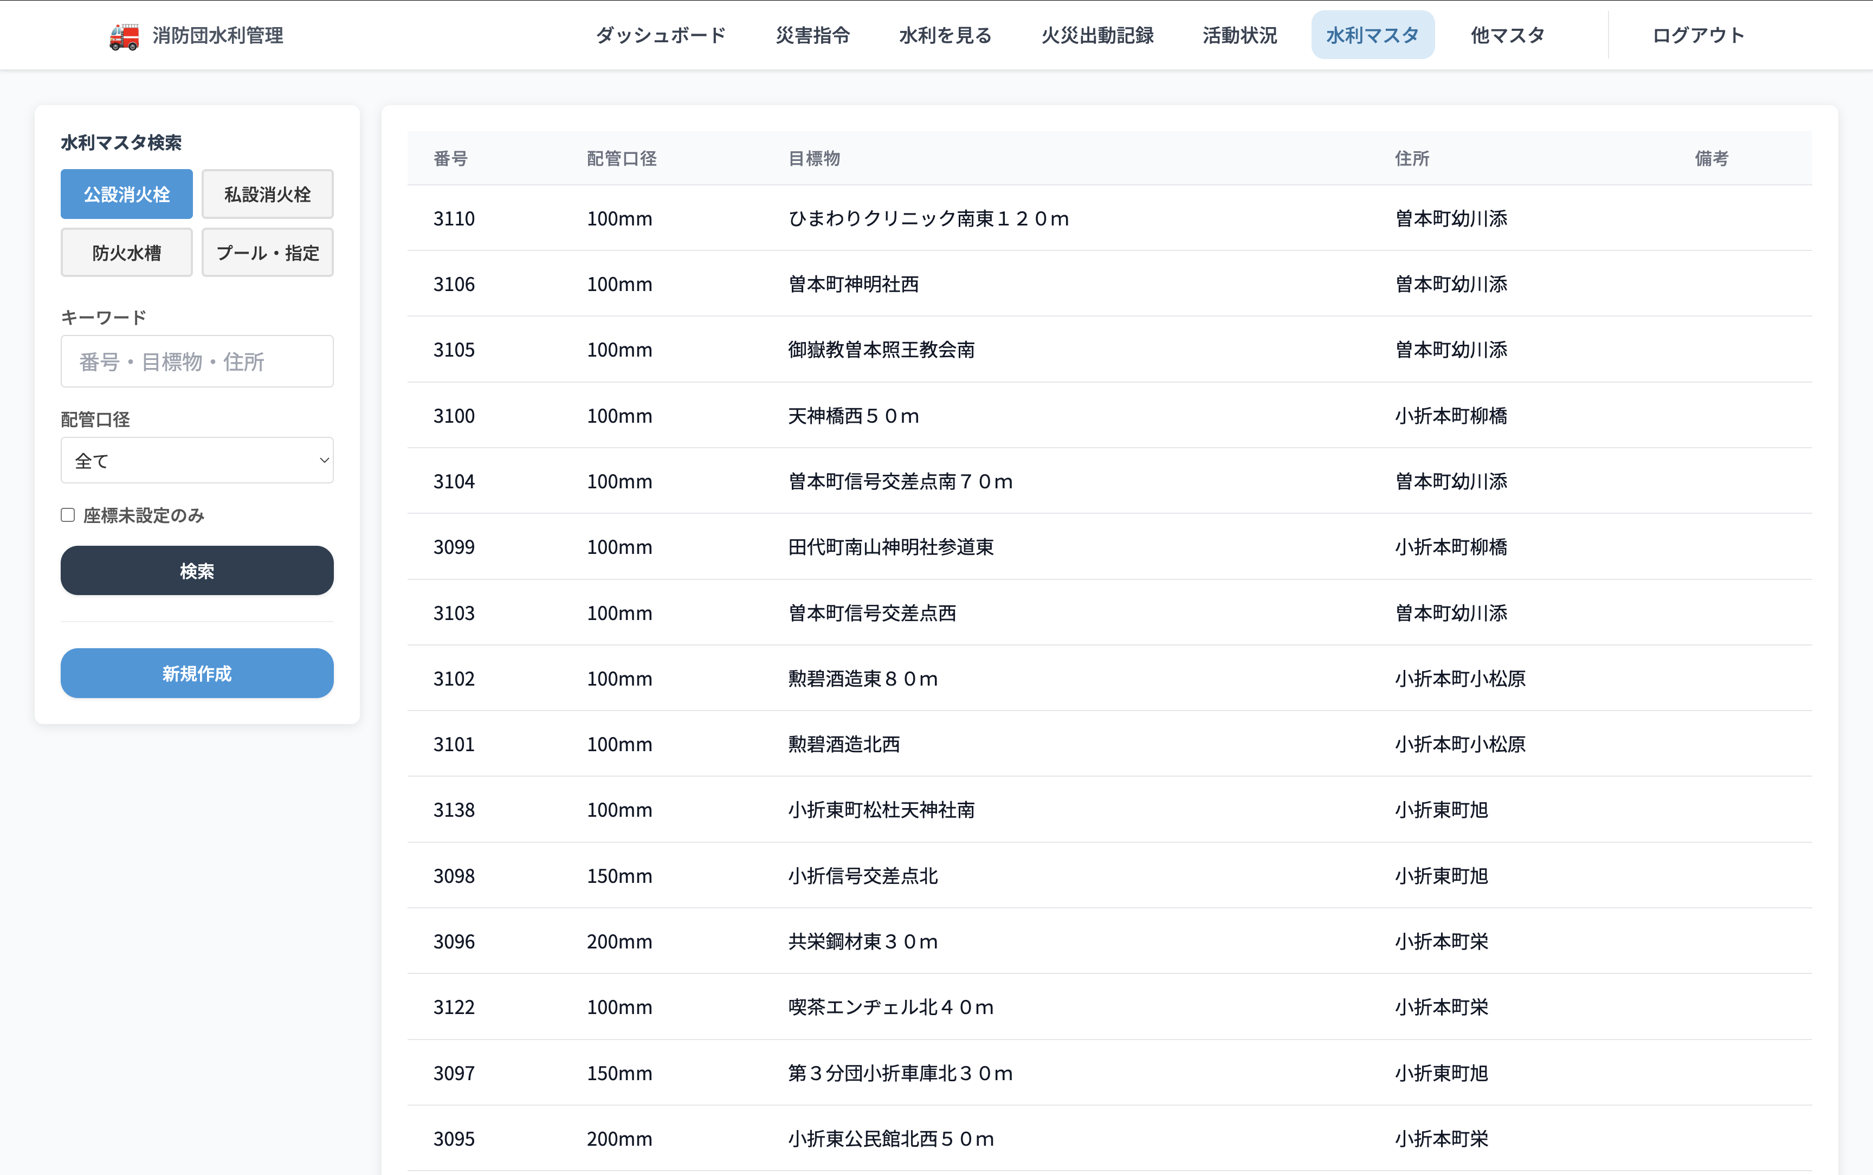This screenshot has height=1175, width=1873.
Task: Select 水利を見る in the top nav
Action: (x=945, y=35)
